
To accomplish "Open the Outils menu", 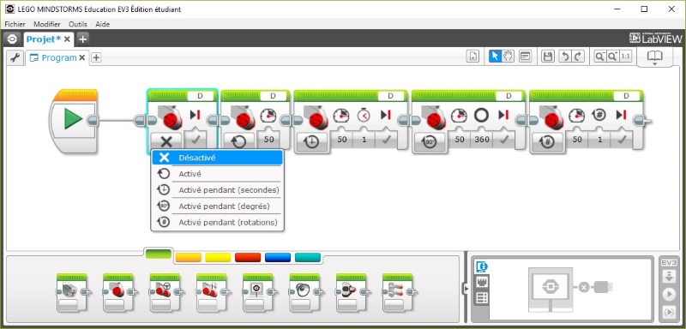I will pos(78,24).
